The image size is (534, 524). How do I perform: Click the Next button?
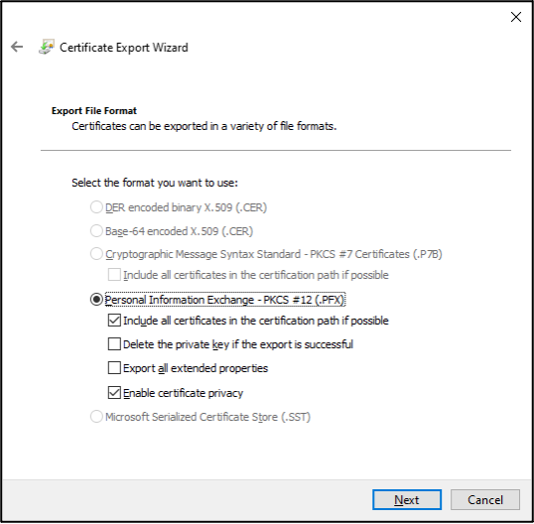click(407, 500)
